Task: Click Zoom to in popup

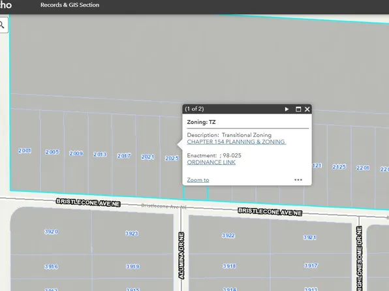Action: coord(198,180)
